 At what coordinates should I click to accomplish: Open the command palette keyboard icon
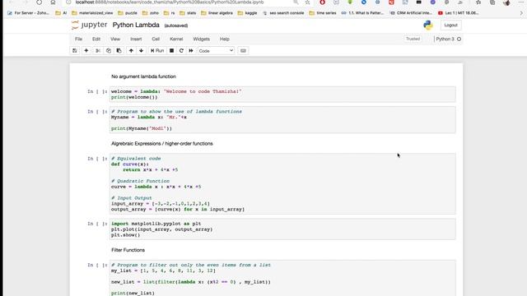point(244,51)
